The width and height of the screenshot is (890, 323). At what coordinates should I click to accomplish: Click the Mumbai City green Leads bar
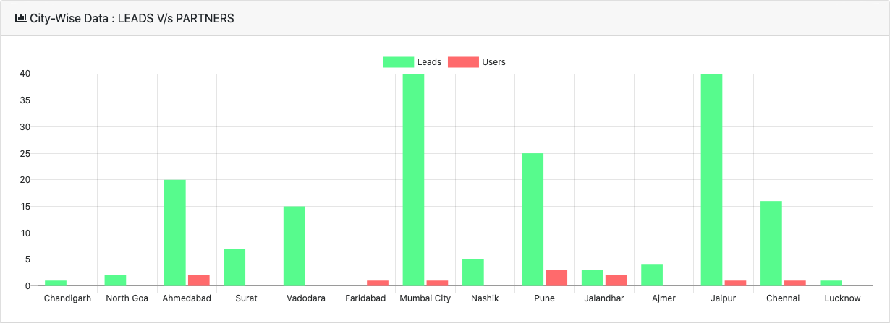pyautogui.click(x=413, y=179)
